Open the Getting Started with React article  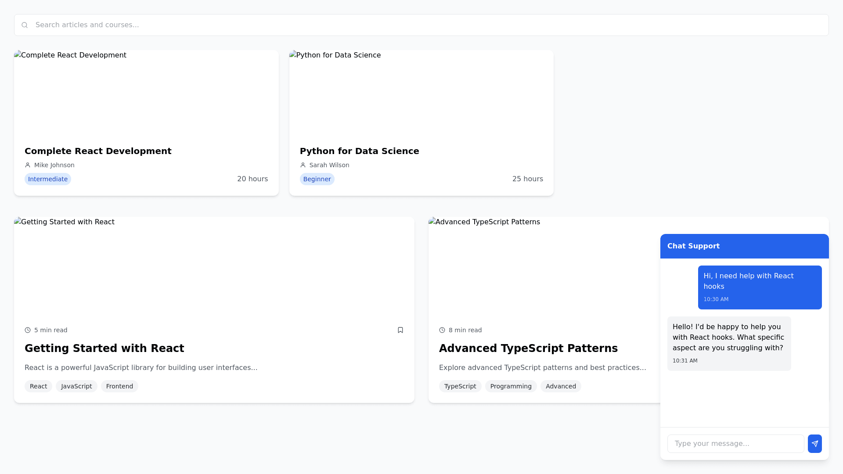(x=104, y=348)
